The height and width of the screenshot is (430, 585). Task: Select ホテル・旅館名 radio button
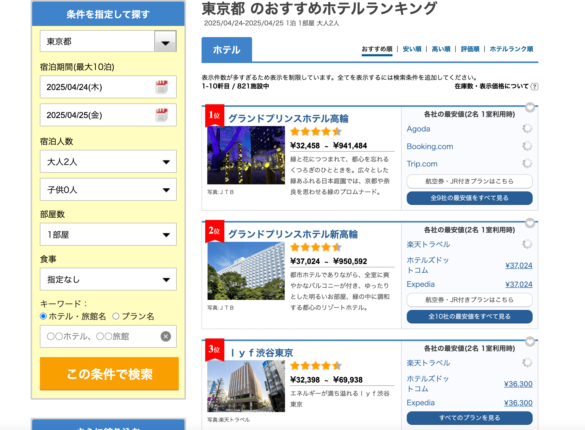click(44, 316)
